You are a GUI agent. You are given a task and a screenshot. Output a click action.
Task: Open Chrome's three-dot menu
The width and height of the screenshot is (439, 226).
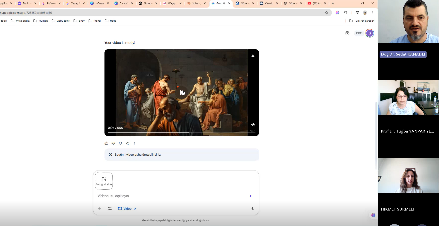pos(373,13)
